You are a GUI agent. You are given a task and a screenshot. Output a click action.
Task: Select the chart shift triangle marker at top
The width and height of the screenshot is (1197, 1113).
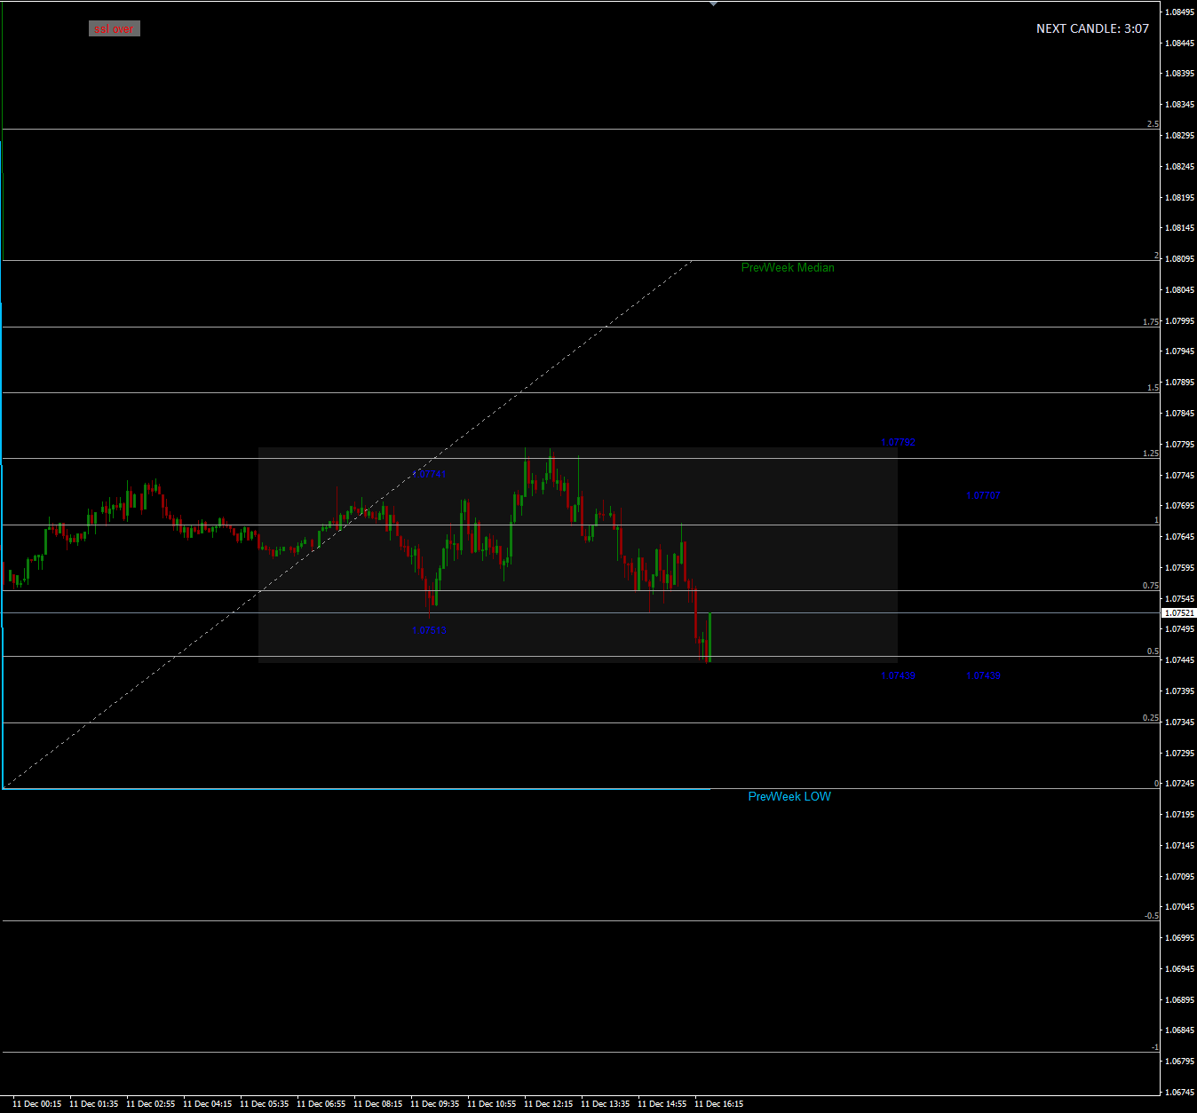click(712, 4)
